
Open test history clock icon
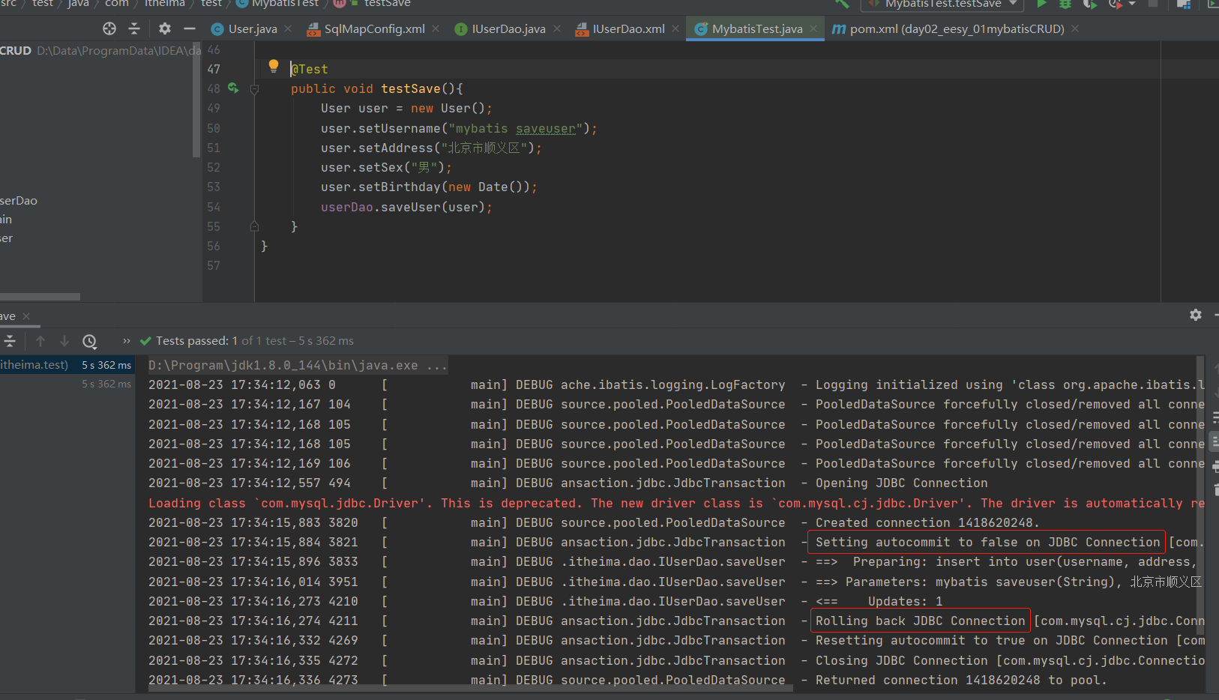pos(89,341)
